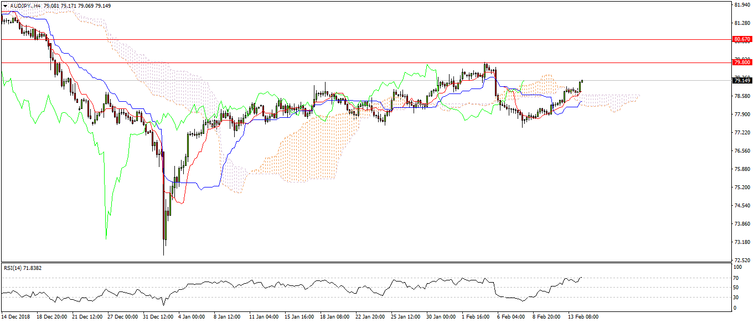The height and width of the screenshot is (323, 754).
Task: Click the 4 Jan 00:00 time label
Action: click(191, 317)
